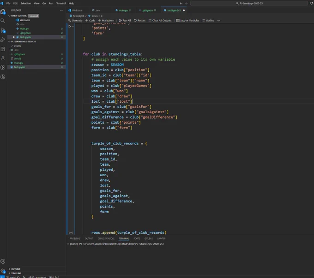Select the test.ipynb editor tab
This screenshot has width=314, height=278.
tap(173, 11)
